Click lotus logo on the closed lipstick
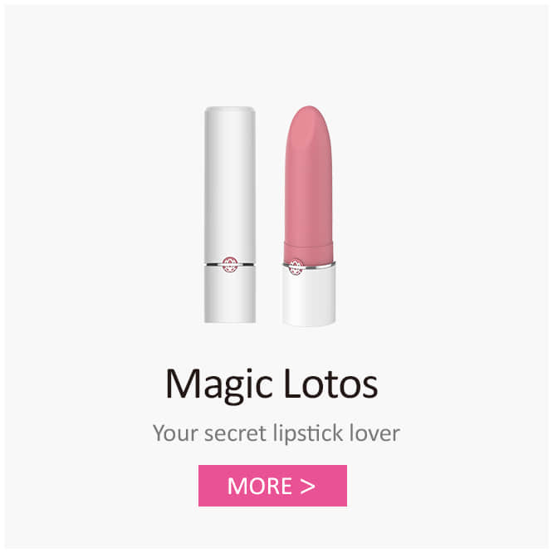 click(x=230, y=265)
